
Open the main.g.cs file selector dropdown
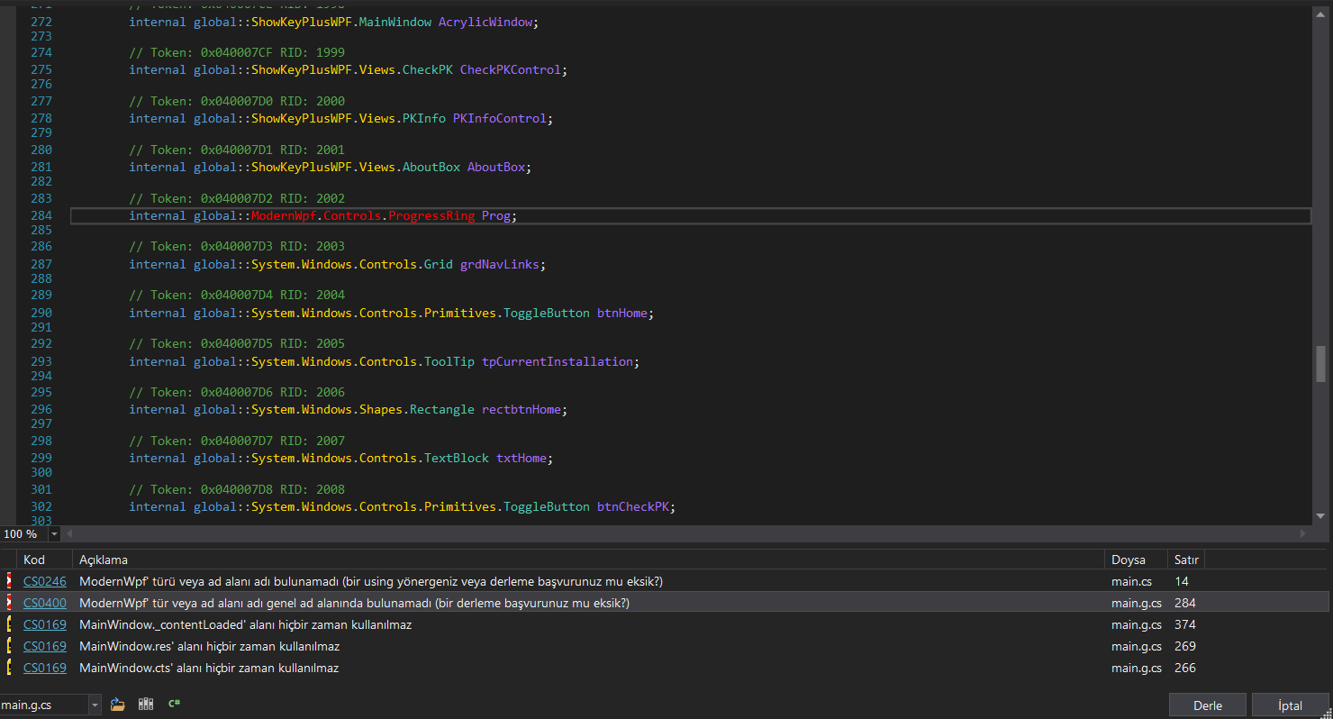pyautogui.click(x=95, y=705)
